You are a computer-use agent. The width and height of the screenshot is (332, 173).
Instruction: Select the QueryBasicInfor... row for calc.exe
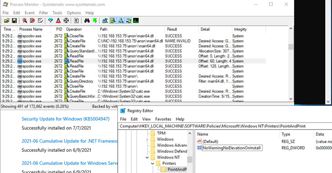click(x=133, y=97)
